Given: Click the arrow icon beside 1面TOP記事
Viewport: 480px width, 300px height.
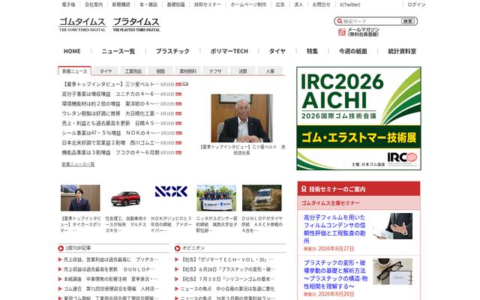Looking at the screenshot, I should [x=61, y=248].
